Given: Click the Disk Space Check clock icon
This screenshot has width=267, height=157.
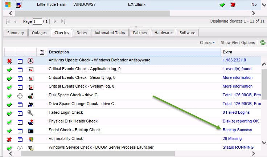Looking at the screenshot, I should pyautogui.click(x=20, y=95).
